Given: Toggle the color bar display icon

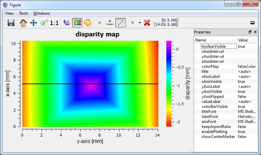Looking at the screenshot, I should (77, 23).
